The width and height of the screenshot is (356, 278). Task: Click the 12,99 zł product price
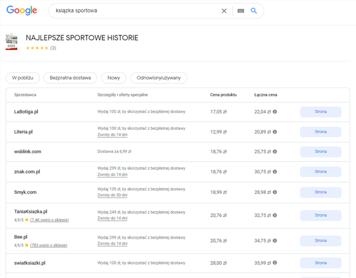pos(218,132)
